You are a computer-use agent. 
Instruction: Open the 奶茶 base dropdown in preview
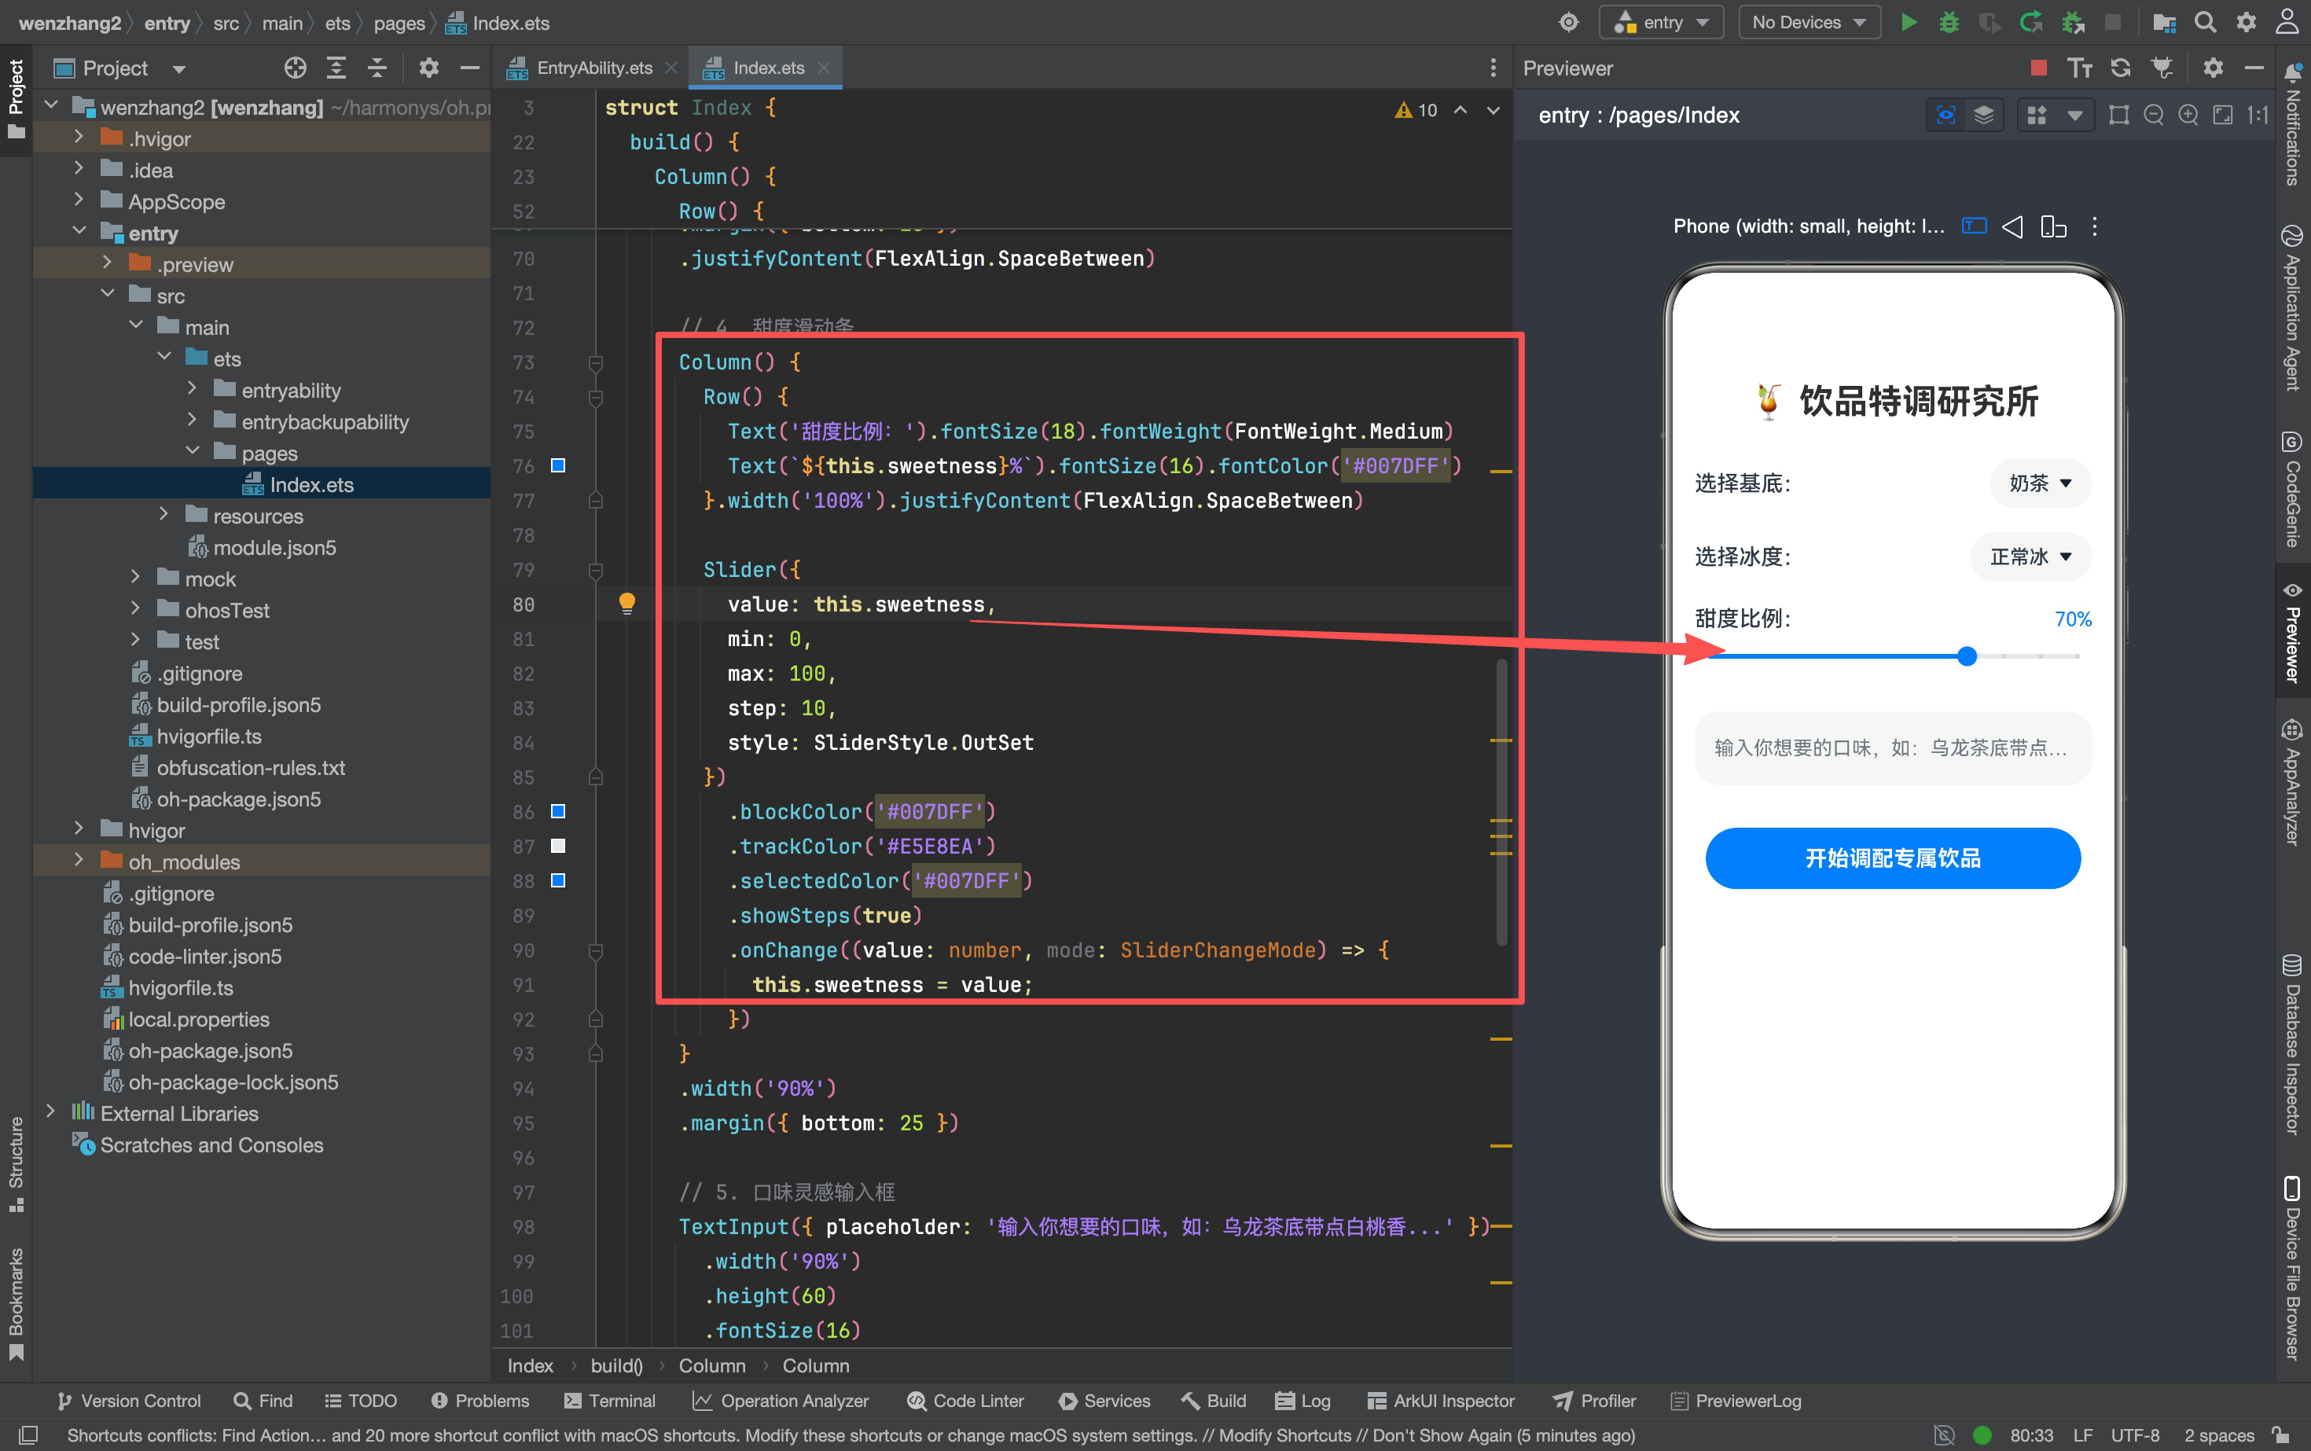point(2041,483)
